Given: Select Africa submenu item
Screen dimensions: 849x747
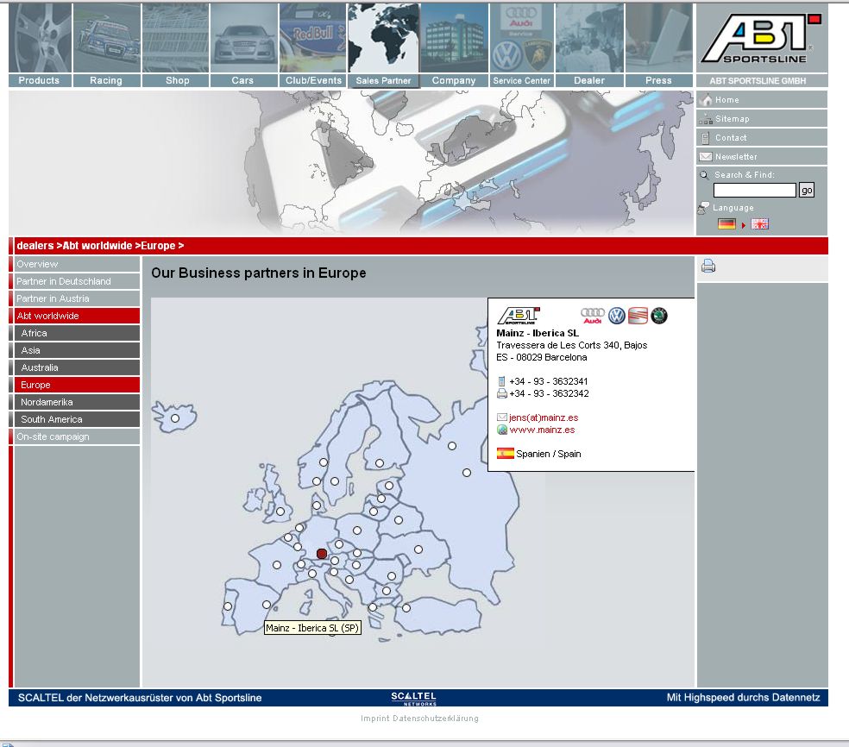Looking at the screenshot, I should point(75,334).
